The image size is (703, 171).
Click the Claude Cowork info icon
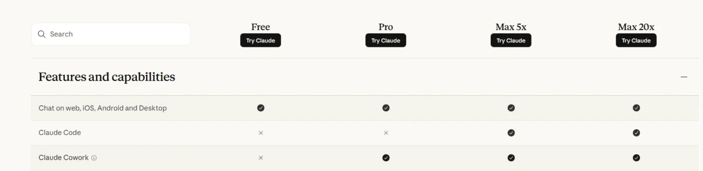94,158
